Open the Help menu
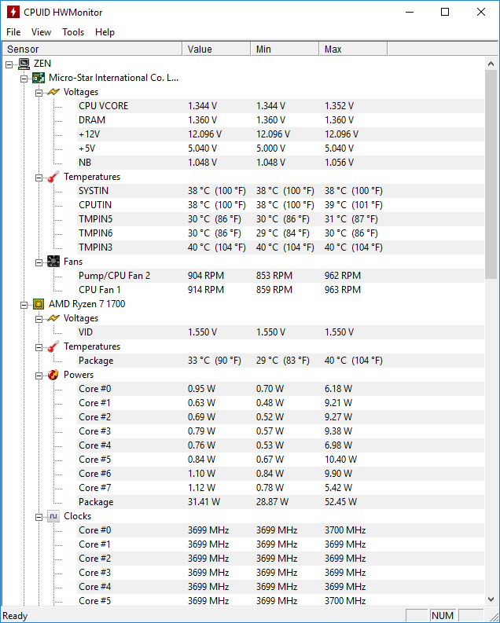 (105, 32)
